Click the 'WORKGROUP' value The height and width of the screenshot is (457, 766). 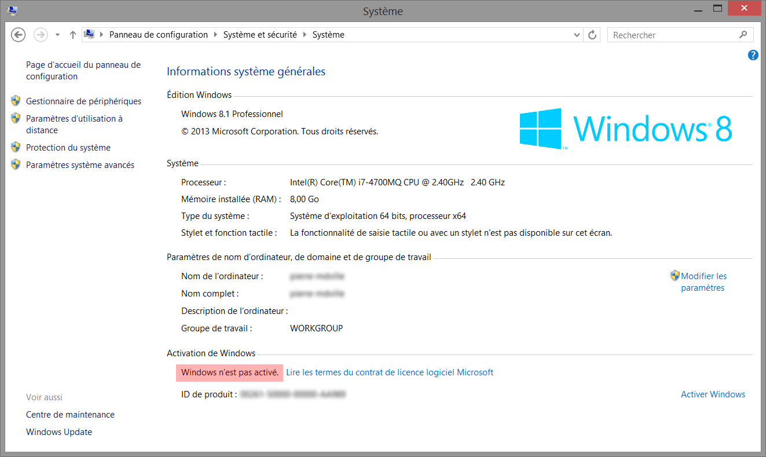(316, 328)
